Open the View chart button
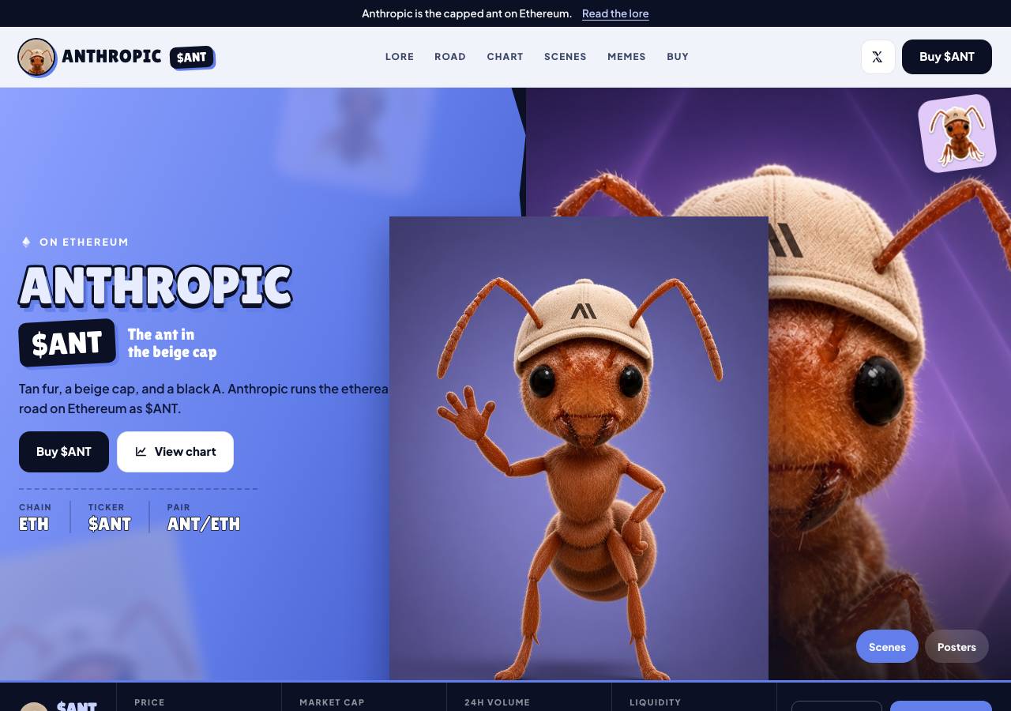1011x711 pixels. 175,452
